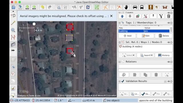Collapse the Tags / Memberships panel
The height and width of the screenshot is (103, 183).
click(x=120, y=23)
